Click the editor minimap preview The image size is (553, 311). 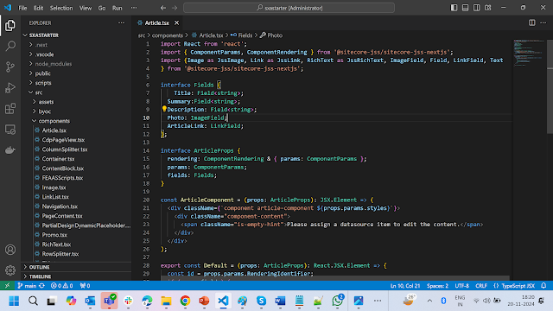pyautogui.click(x=529, y=53)
